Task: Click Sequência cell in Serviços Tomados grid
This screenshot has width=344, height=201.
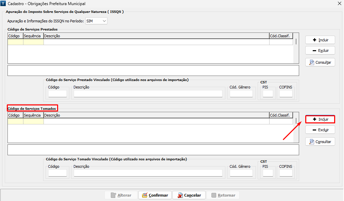Action: coord(33,121)
